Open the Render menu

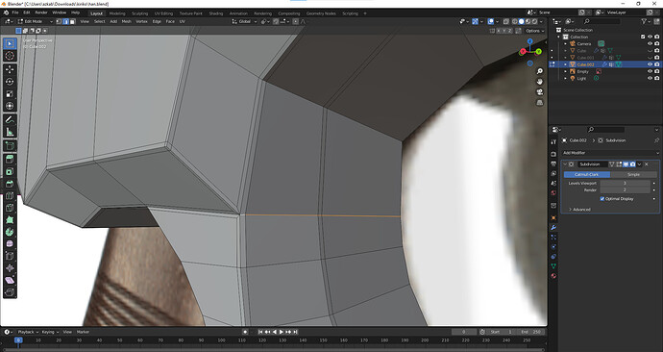point(41,13)
